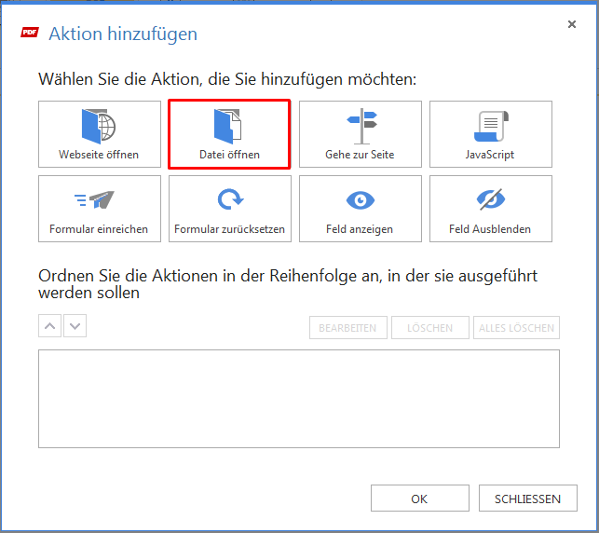Click the BEARBEITEN button
The image size is (599, 533).
tap(348, 327)
